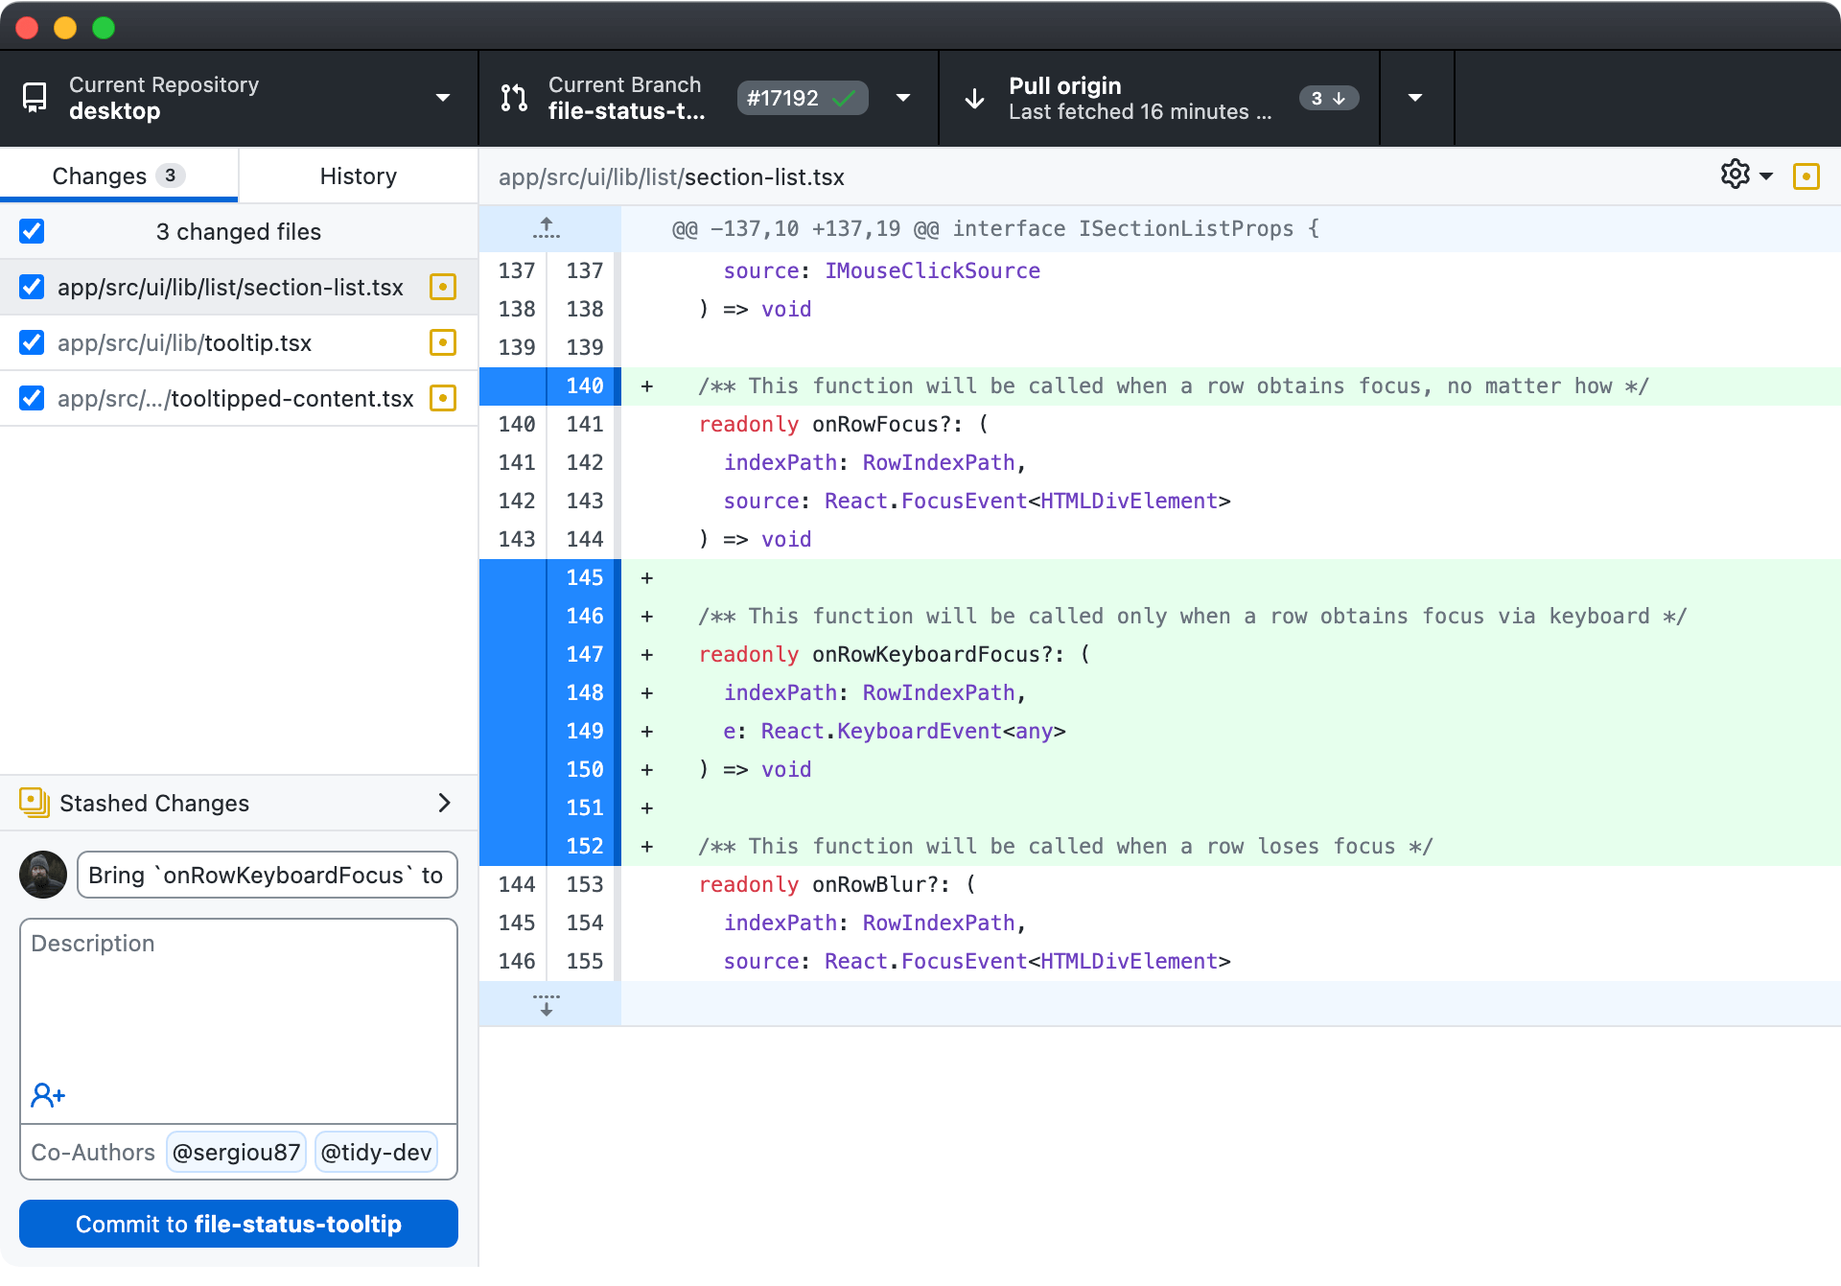The width and height of the screenshot is (1841, 1286).
Task: Uncheck the tooltipped-content.tsx file checkbox
Action: tap(32, 398)
